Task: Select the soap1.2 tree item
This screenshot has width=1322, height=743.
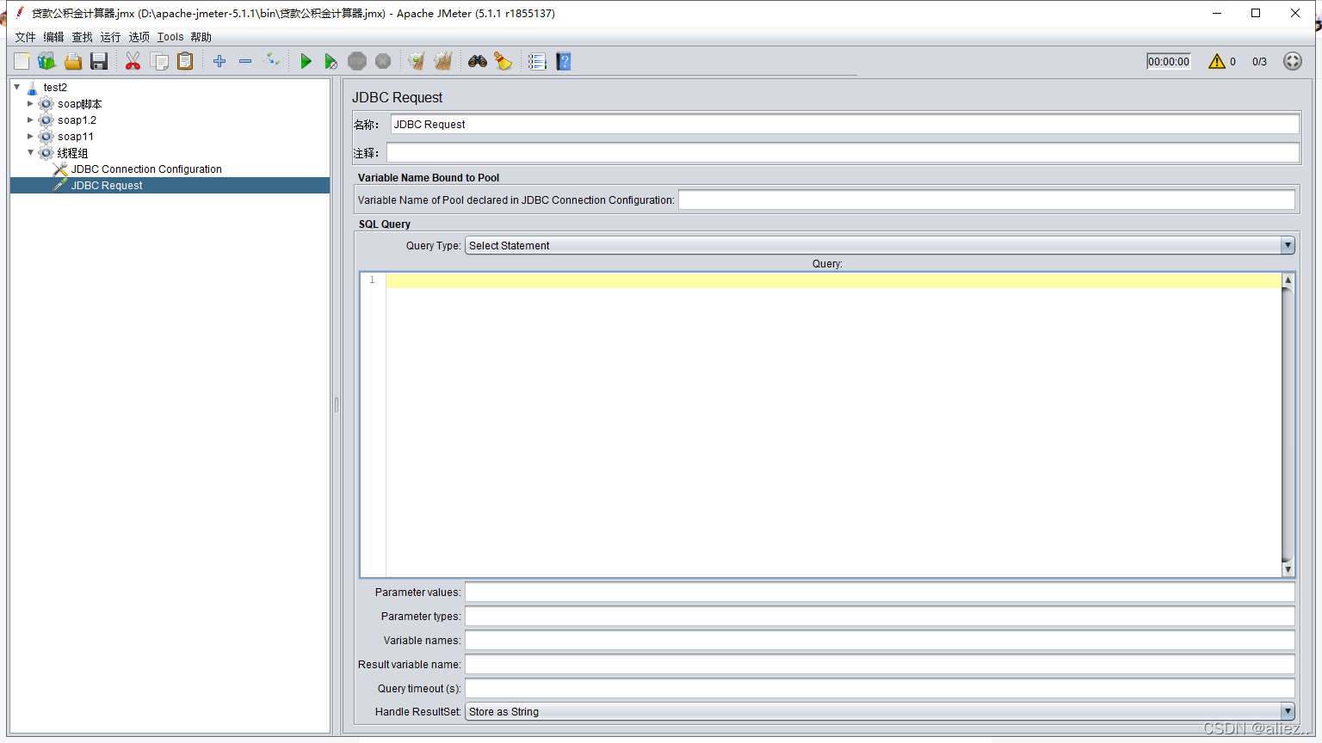Action: [77, 120]
